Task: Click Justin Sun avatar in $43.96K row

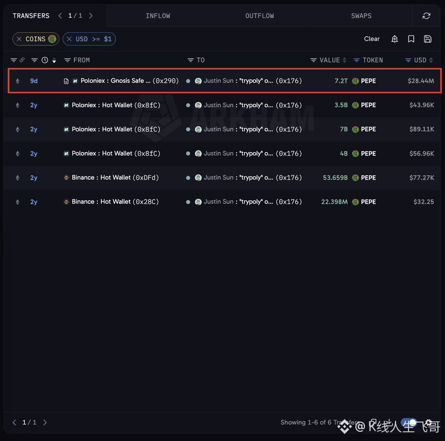Action: point(198,105)
